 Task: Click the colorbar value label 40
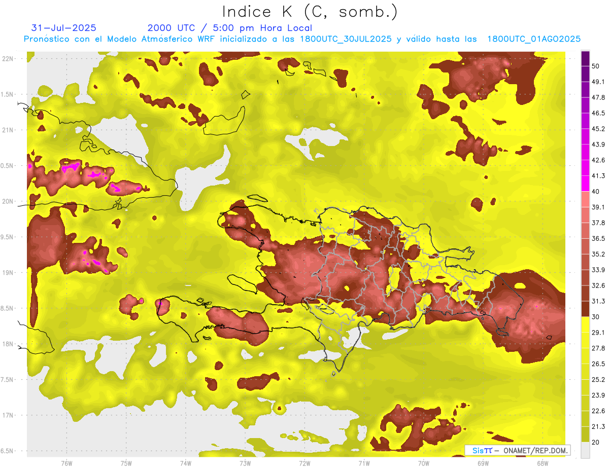[x=595, y=191]
